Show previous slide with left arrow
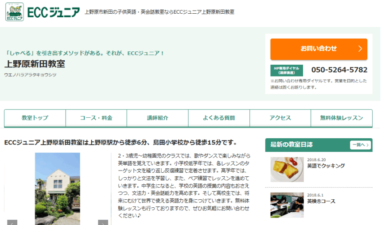 12,223
